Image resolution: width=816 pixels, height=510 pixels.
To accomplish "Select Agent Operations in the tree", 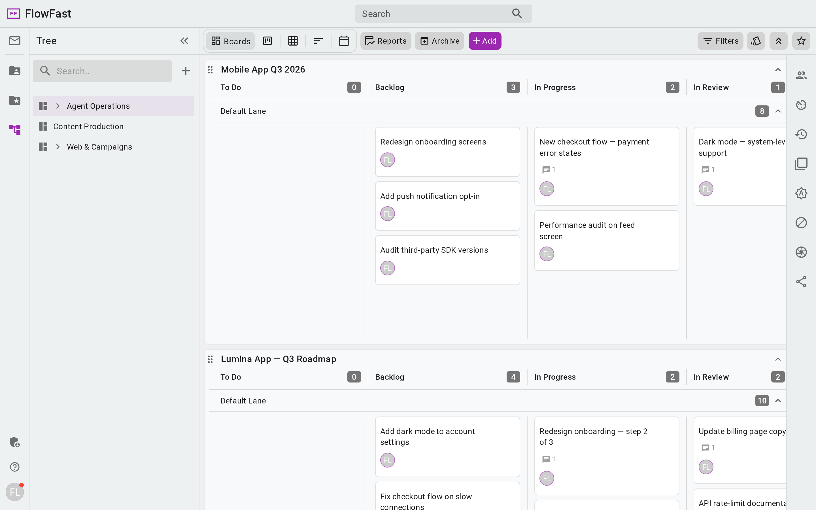I will tap(114, 106).
